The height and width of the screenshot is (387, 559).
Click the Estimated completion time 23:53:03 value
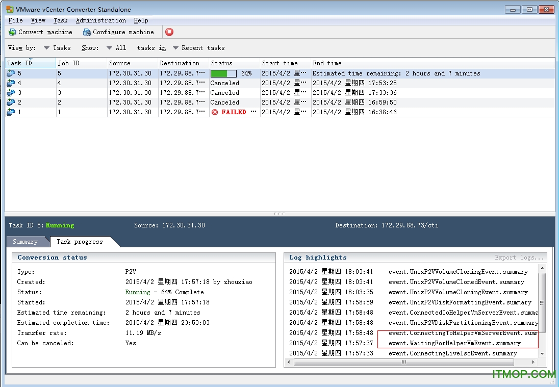tap(168, 323)
